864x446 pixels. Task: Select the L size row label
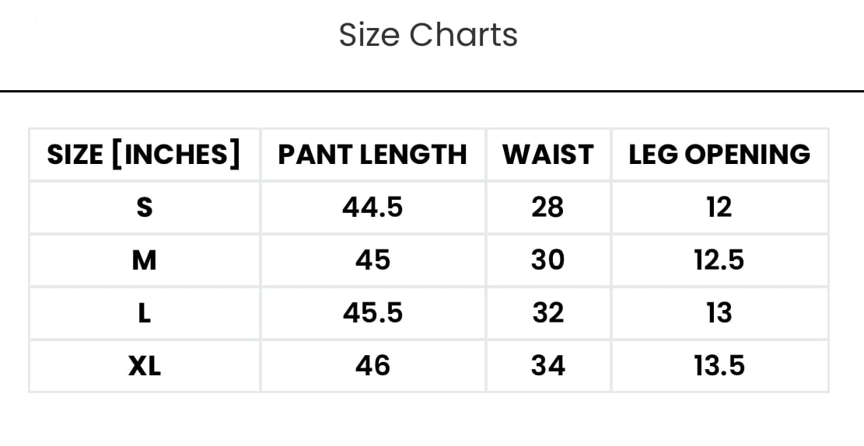144,313
